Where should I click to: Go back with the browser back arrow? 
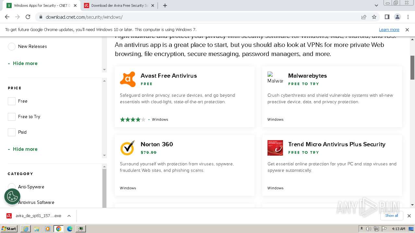(7, 17)
